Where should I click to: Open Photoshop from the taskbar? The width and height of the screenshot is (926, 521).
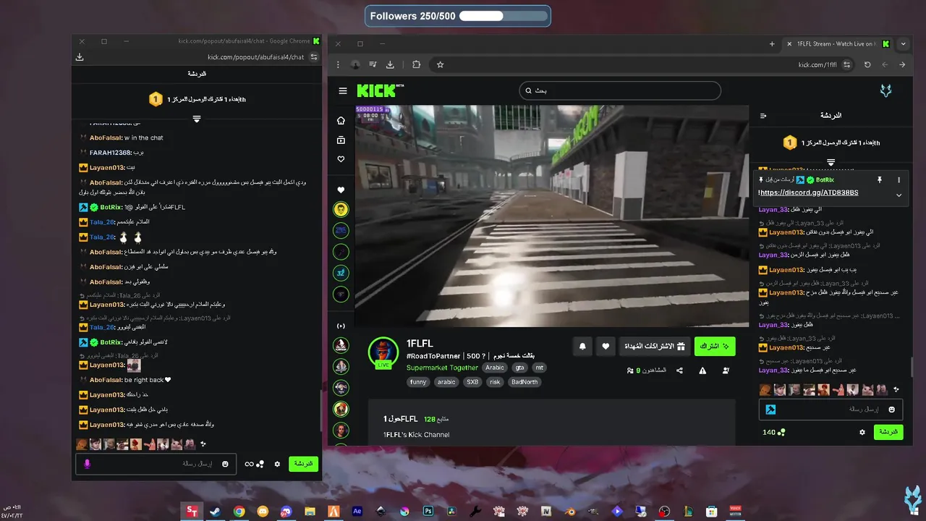pos(428,512)
